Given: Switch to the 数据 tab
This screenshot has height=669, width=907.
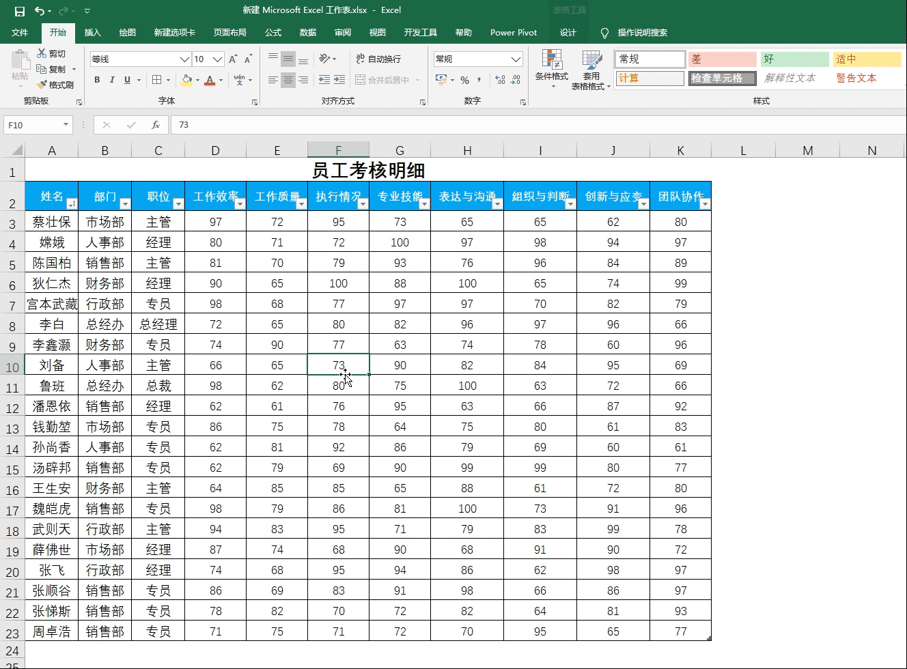Looking at the screenshot, I should pos(308,32).
